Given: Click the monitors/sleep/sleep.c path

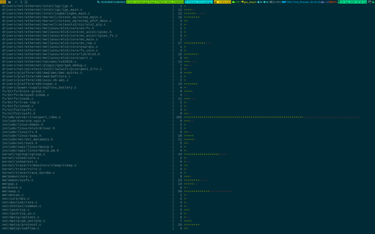Looking at the screenshot, I should tap(39, 165).
